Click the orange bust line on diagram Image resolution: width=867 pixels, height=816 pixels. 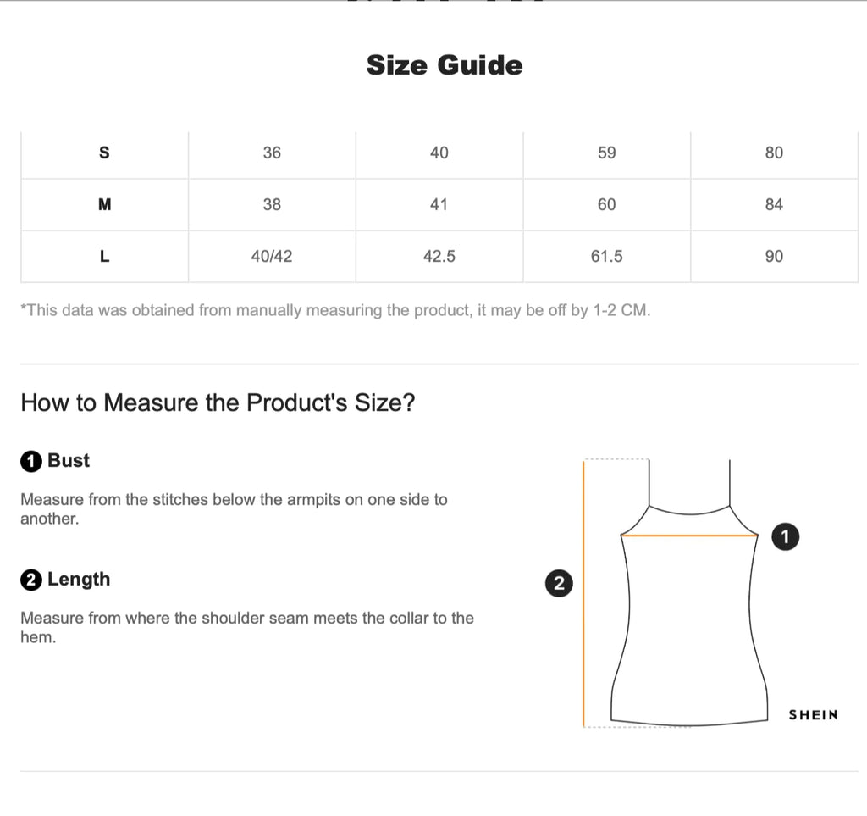(690, 536)
